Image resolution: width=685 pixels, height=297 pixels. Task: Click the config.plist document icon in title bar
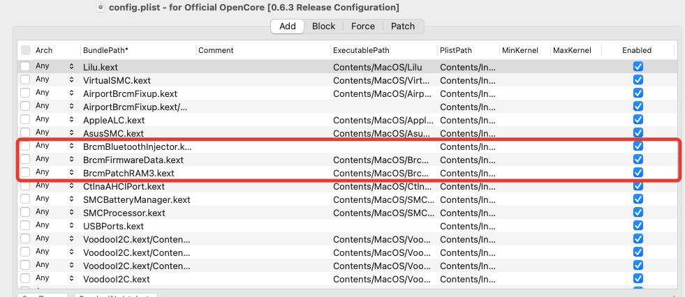click(x=101, y=8)
